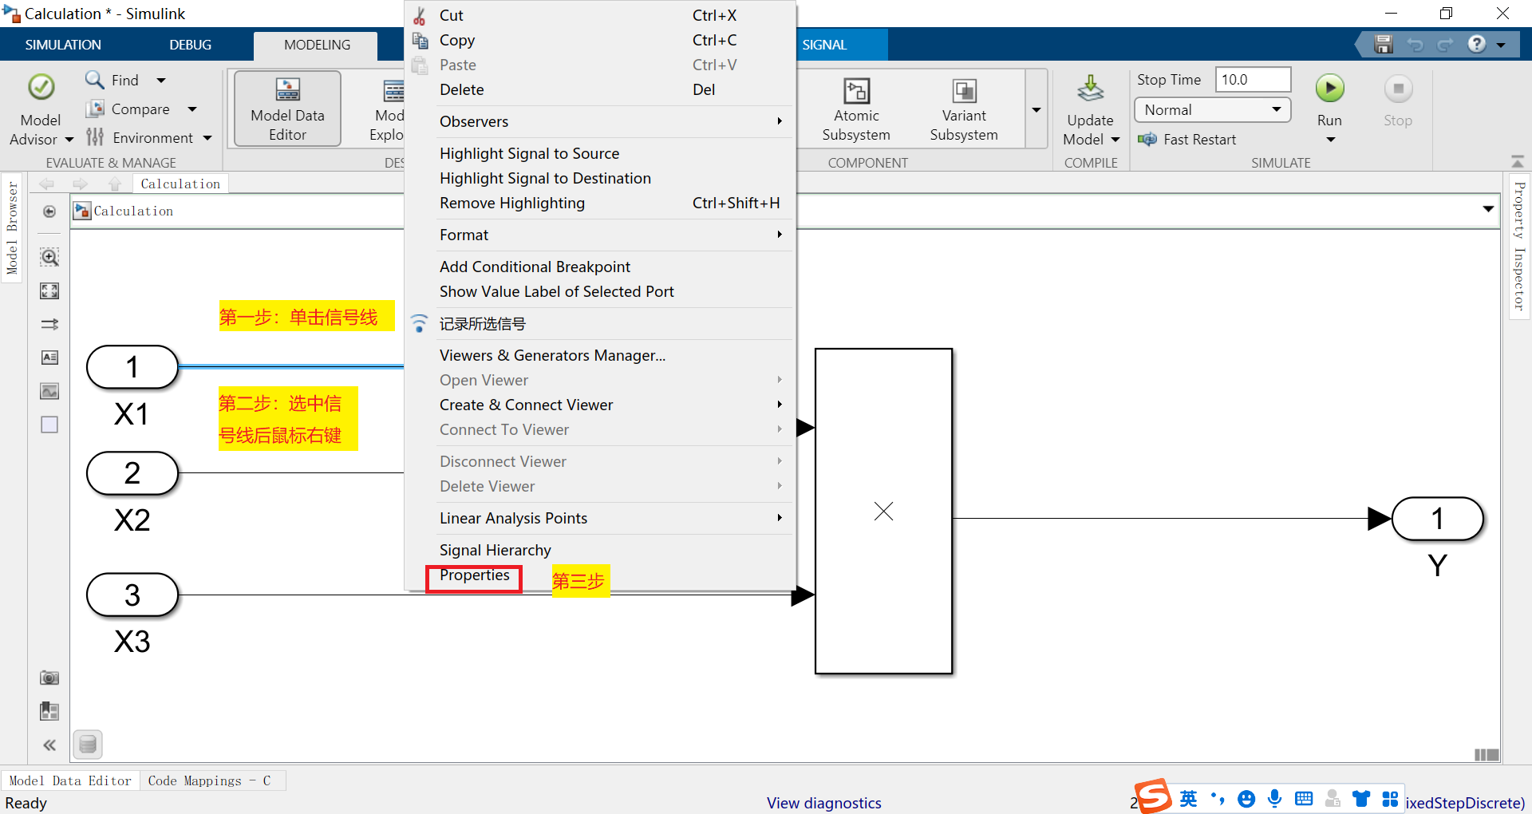Hide or show the explorer bar icon
The width and height of the screenshot is (1532, 814).
[49, 211]
